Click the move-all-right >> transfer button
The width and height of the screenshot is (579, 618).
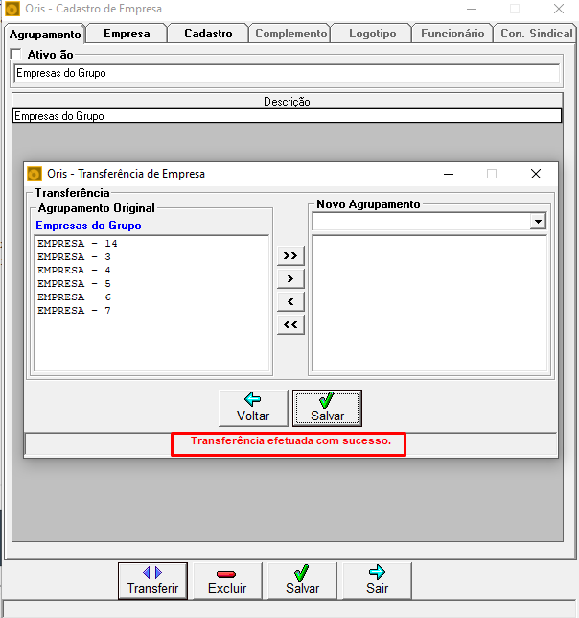[290, 256]
